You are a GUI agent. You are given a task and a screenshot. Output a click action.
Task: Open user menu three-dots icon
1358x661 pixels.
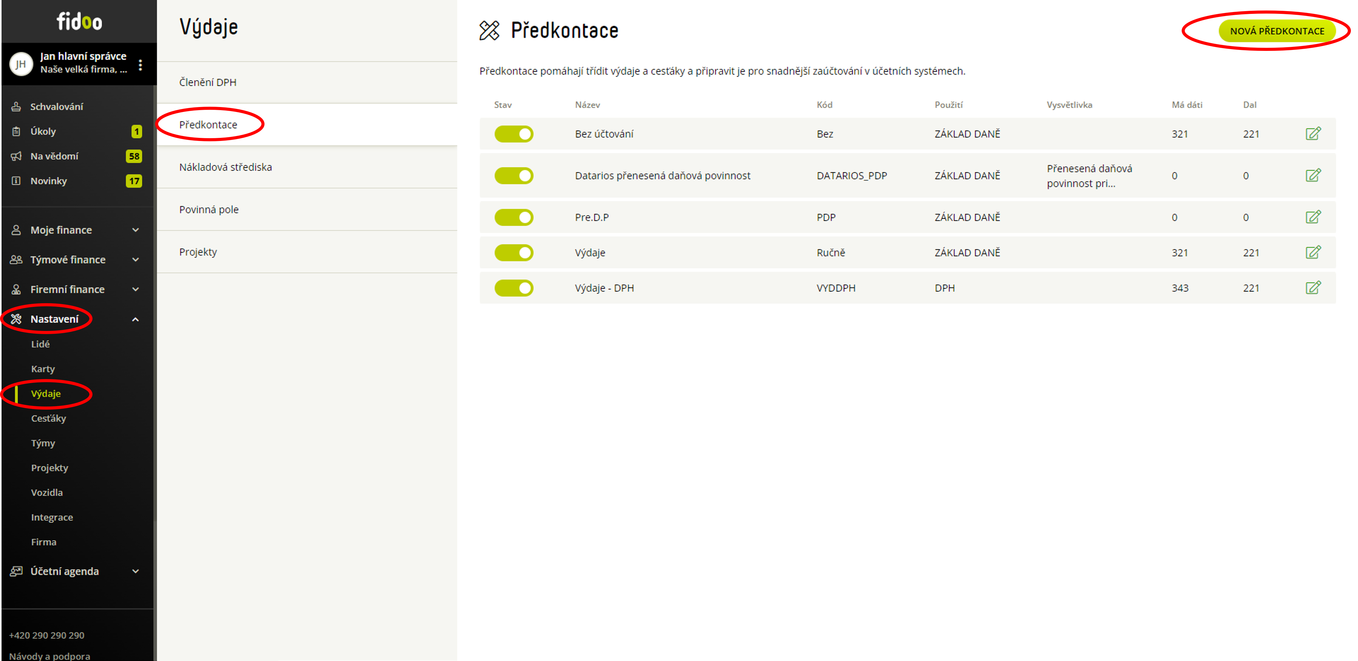click(140, 64)
